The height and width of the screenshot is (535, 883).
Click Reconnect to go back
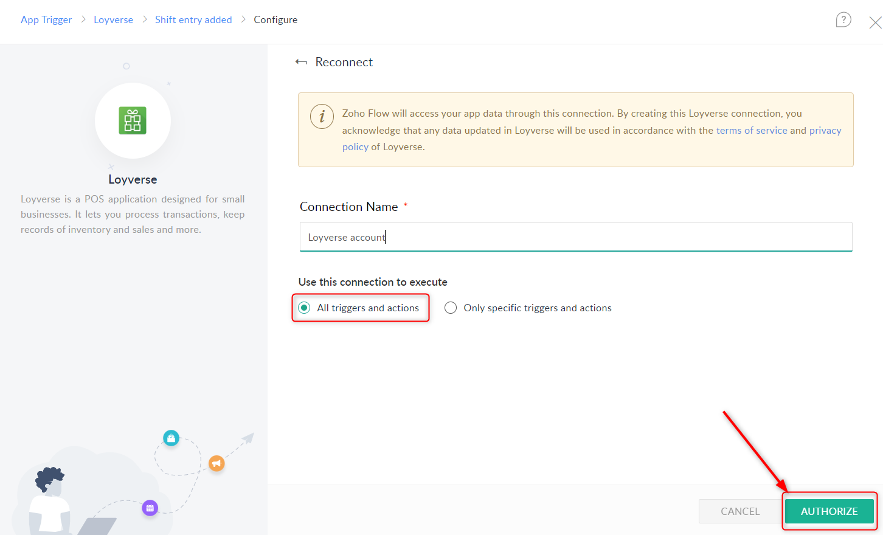[344, 61]
